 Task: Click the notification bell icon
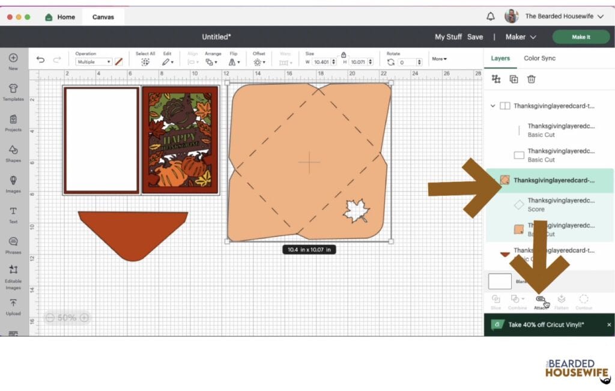pyautogui.click(x=491, y=16)
